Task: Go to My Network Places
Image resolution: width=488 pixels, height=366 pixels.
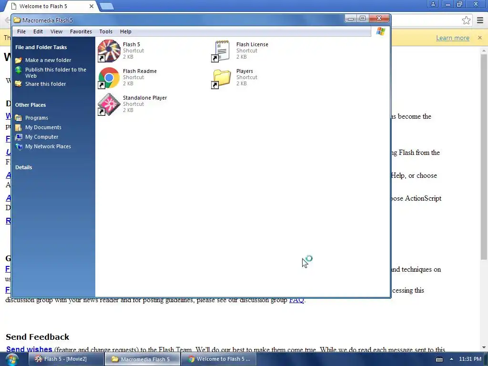Action: click(x=48, y=147)
